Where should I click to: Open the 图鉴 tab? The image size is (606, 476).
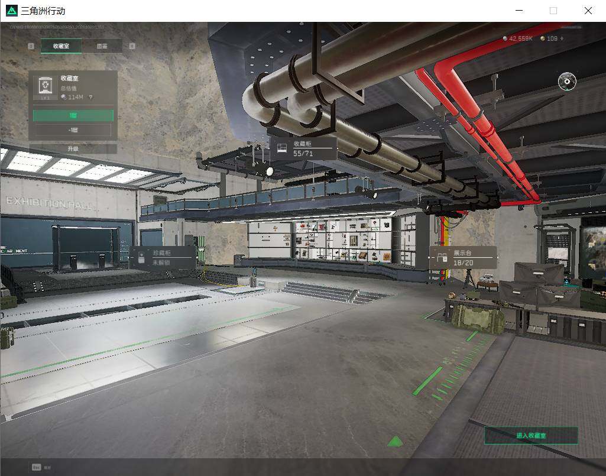102,46
